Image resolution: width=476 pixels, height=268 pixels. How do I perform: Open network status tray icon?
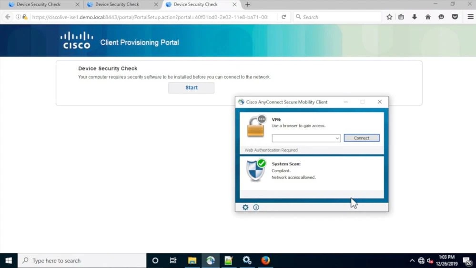[x=421, y=261]
